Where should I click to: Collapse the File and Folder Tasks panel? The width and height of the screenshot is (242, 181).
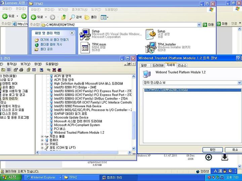tap(72, 33)
